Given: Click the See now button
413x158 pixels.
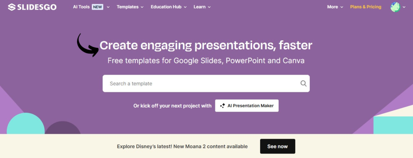Looking at the screenshot, I should 277,146.
